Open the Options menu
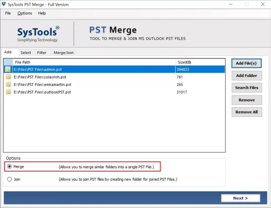The width and height of the screenshot is (271, 208). point(25,13)
